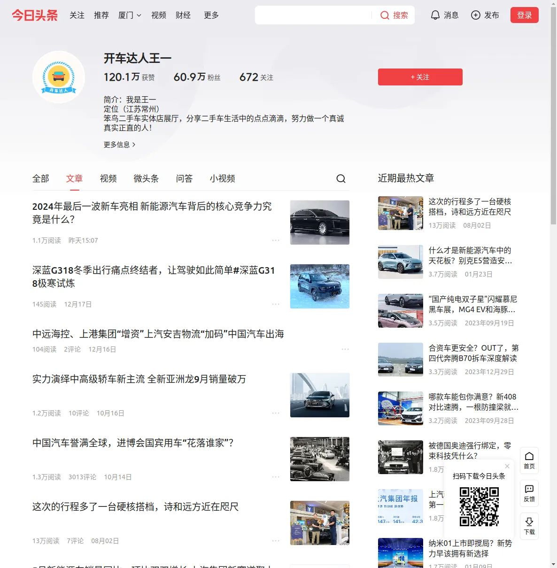Click the red + 关注 follow button

click(420, 77)
